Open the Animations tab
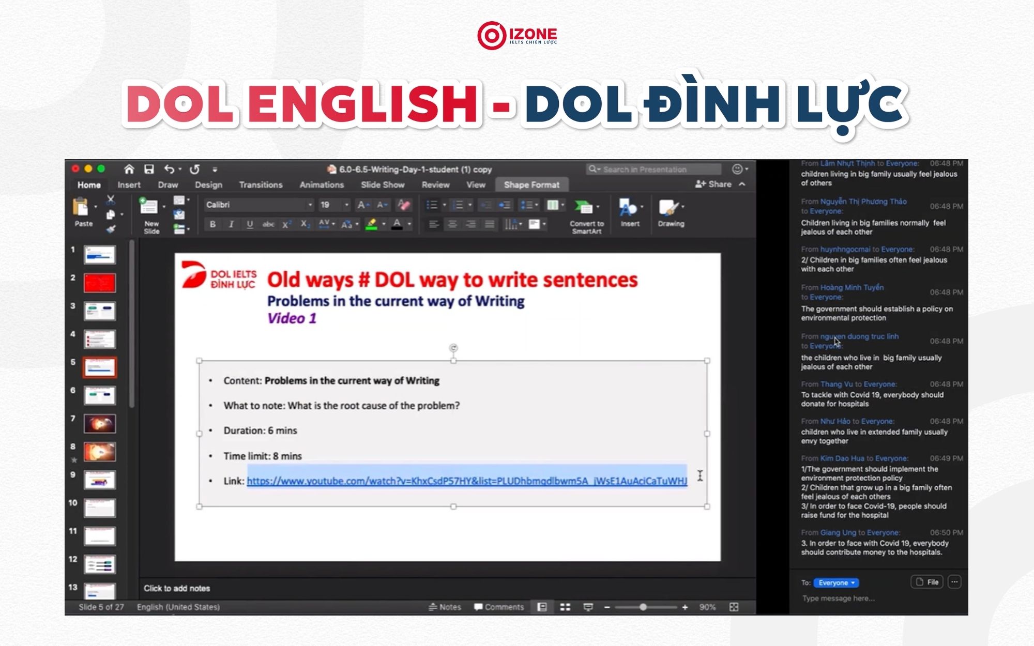The image size is (1034, 646). [x=322, y=184]
